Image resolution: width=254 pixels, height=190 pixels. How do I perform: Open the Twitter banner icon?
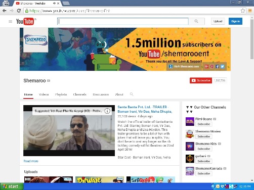click(x=222, y=66)
